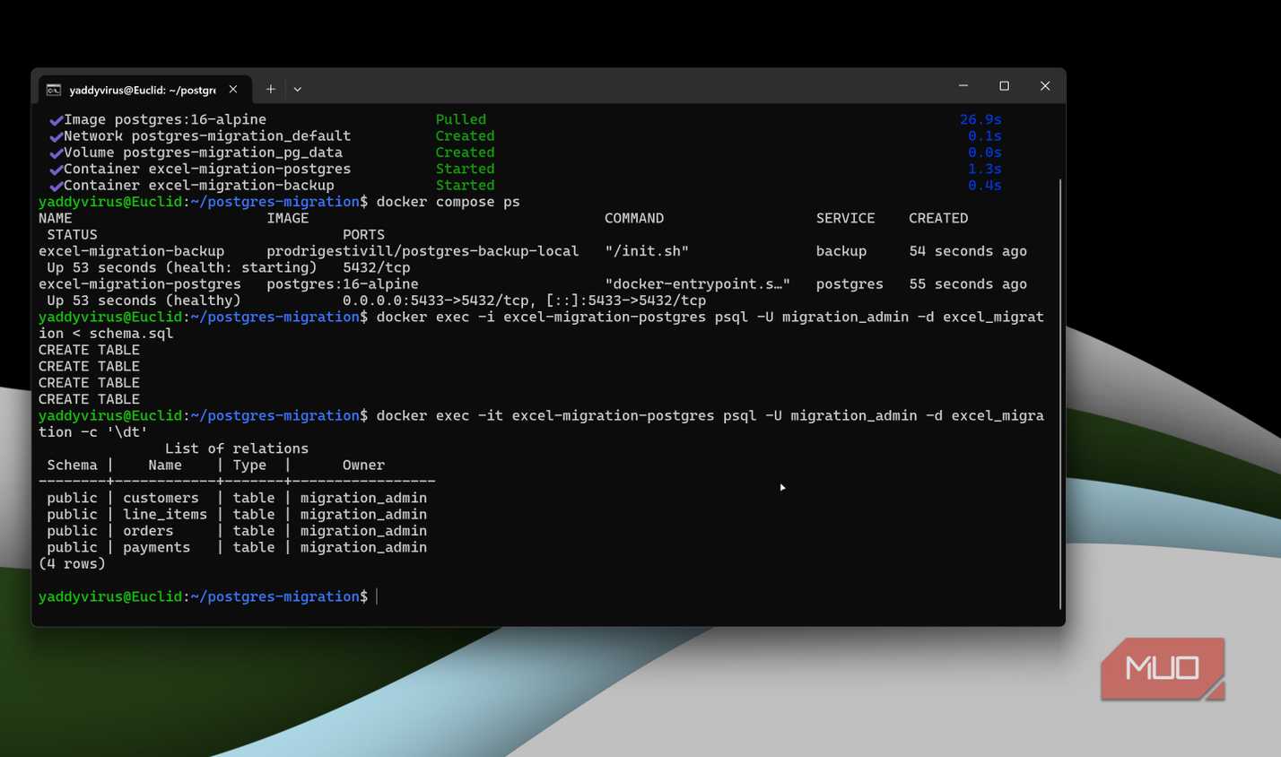The height and width of the screenshot is (757, 1281).
Task: Click the last 'CREATE TABLE' output line
Action: pos(89,399)
